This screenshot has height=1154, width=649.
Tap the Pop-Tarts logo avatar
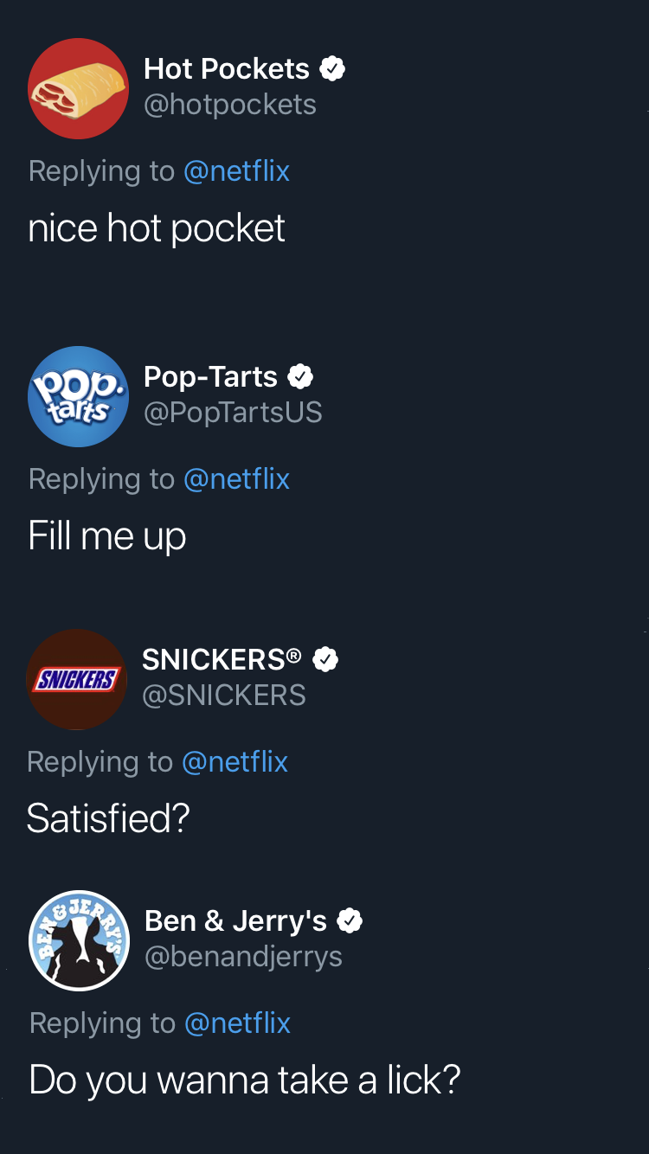(78, 396)
